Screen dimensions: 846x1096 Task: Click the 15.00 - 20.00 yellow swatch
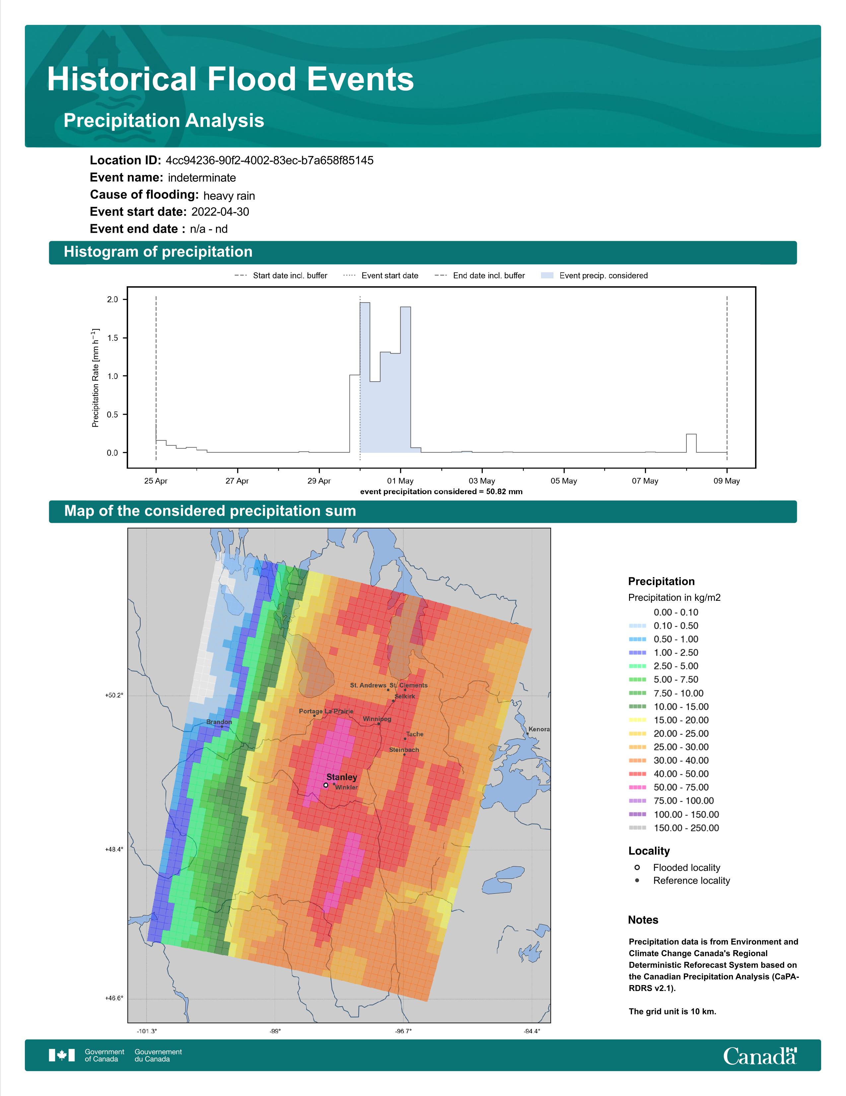click(638, 720)
